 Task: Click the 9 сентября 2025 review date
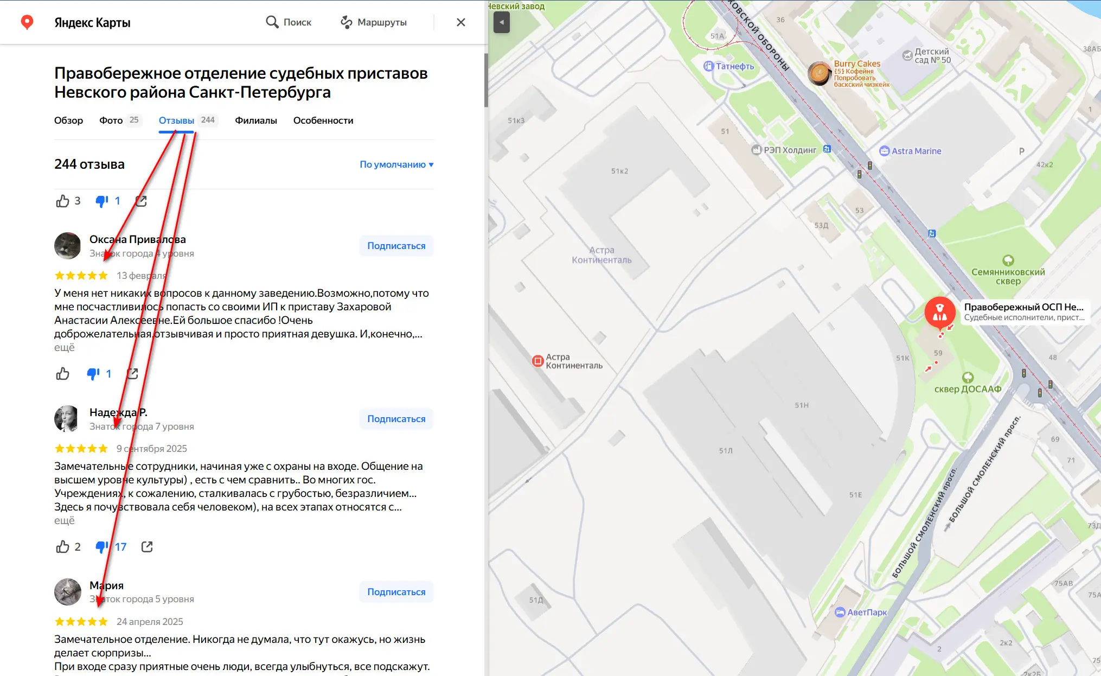(x=152, y=449)
